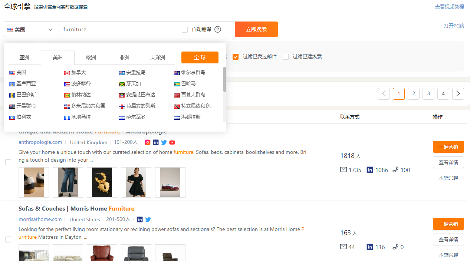Select 巴哈马 from country list
Image resolution: width=470 pixels, height=261 pixels.
point(185,84)
